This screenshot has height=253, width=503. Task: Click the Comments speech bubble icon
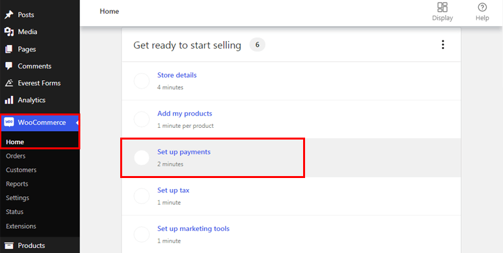(x=9, y=66)
